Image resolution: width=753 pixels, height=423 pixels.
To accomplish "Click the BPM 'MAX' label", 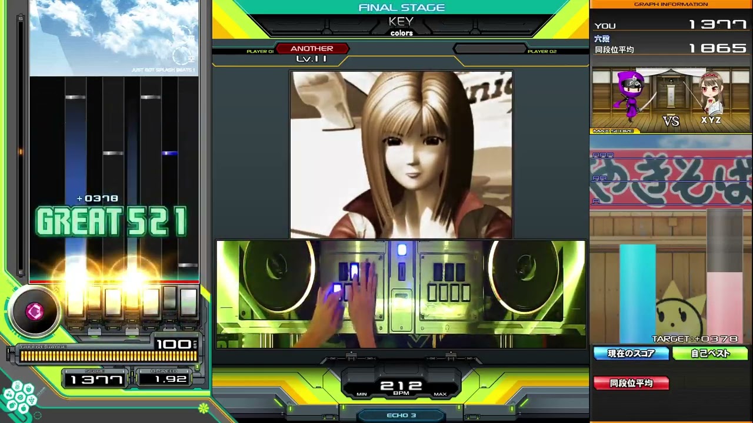I will [x=439, y=394].
